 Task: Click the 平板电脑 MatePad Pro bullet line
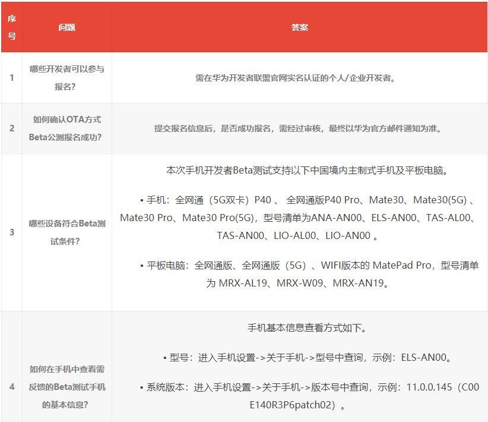[309, 265]
